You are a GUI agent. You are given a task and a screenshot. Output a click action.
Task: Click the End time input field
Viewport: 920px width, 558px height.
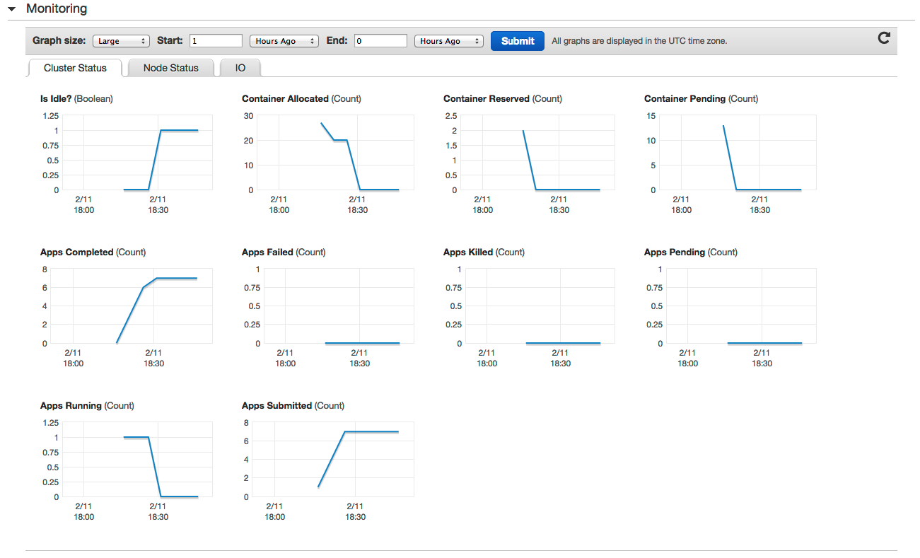[x=380, y=41]
